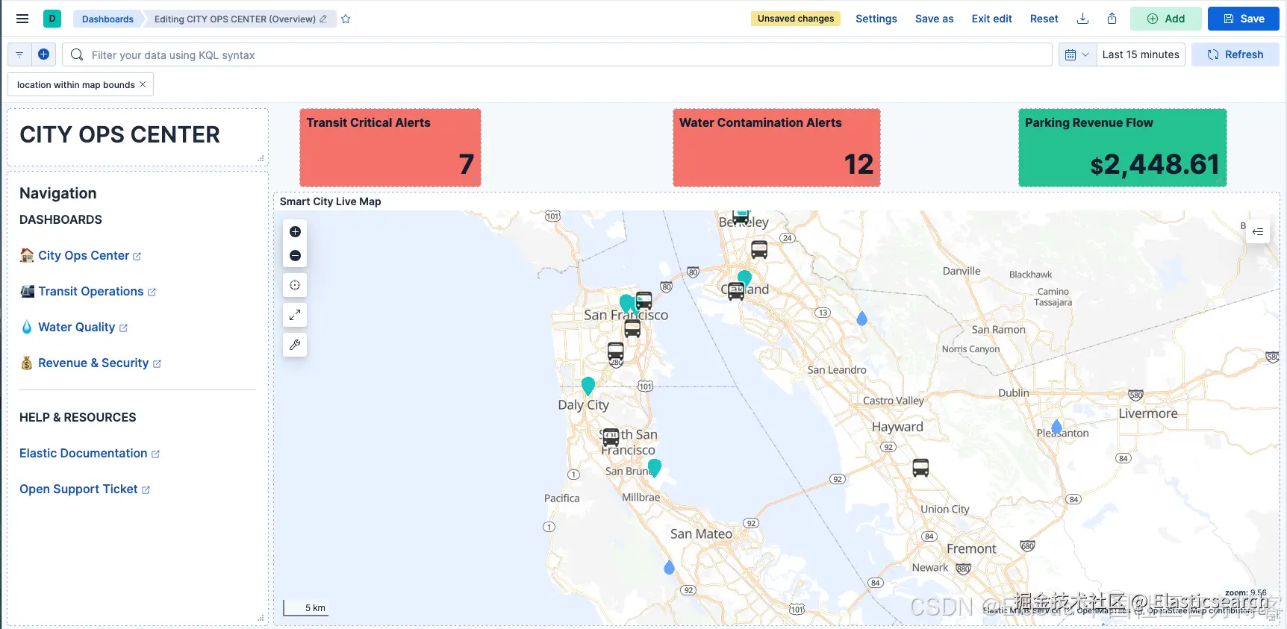Open dashboard Settings
Image resolution: width=1287 pixels, height=629 pixels.
pyautogui.click(x=876, y=19)
